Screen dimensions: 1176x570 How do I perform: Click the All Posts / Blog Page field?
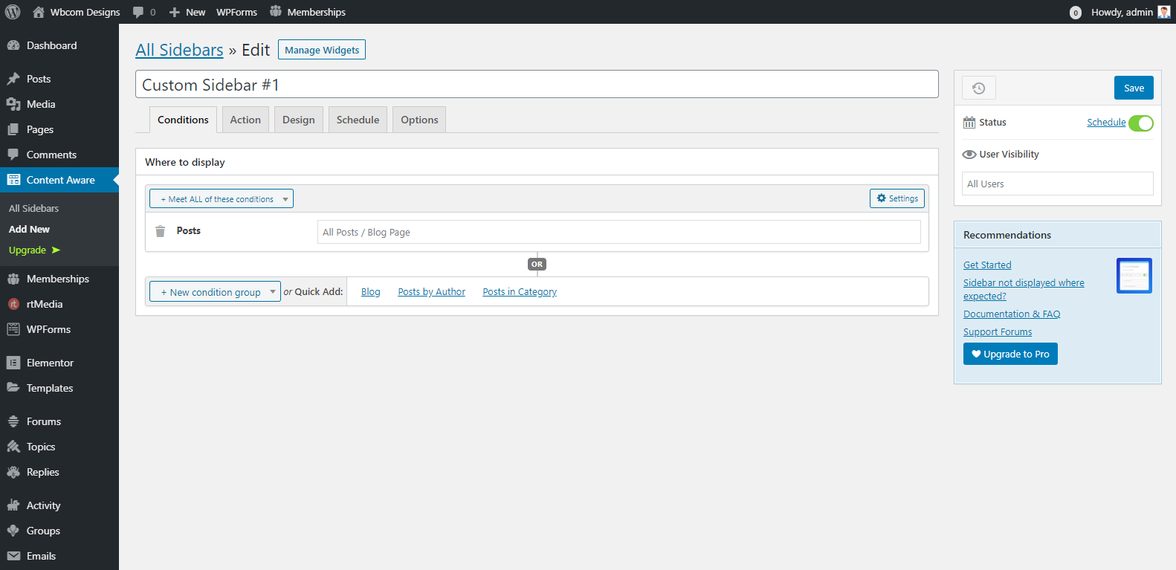(x=618, y=232)
